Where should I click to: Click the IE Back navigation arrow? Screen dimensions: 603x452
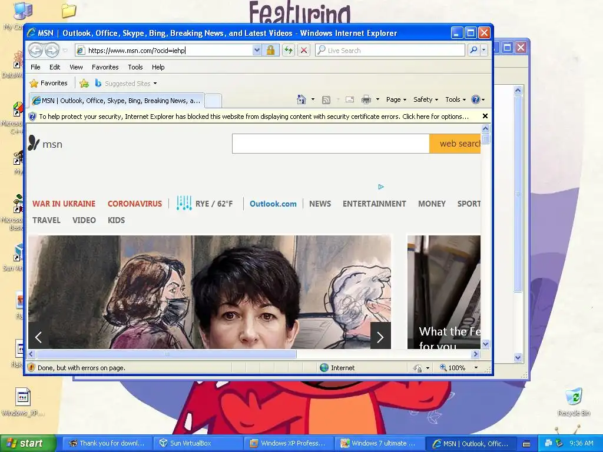35,50
